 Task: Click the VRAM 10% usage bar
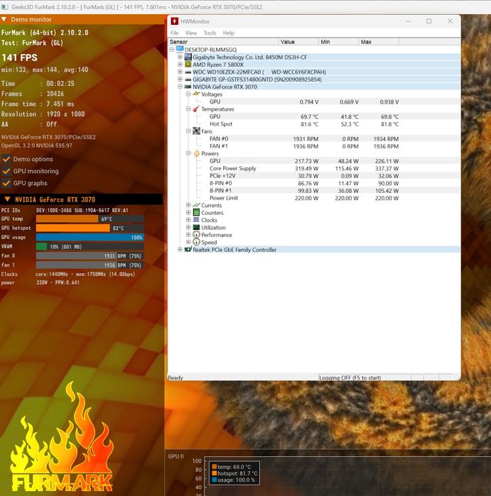pyautogui.click(x=90, y=246)
